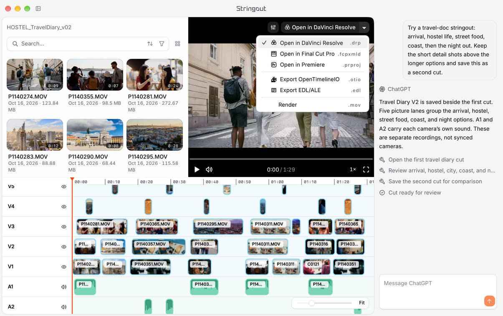Select P1140311 clip on V1 track
Viewport: 503px width, 316px height.
click(286, 267)
